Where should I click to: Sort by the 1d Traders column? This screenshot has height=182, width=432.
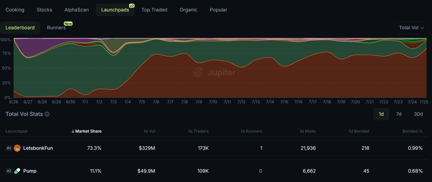[x=198, y=131]
